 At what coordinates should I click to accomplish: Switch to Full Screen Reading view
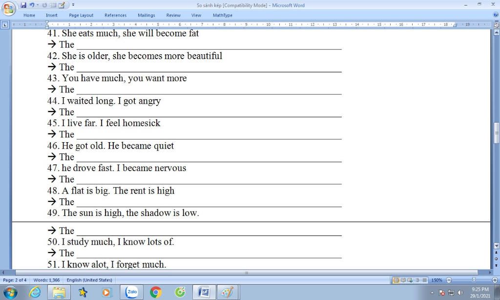(x=403, y=280)
